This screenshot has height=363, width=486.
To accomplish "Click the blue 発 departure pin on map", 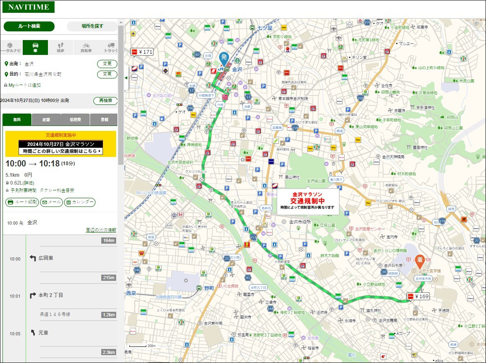I will 224,59.
